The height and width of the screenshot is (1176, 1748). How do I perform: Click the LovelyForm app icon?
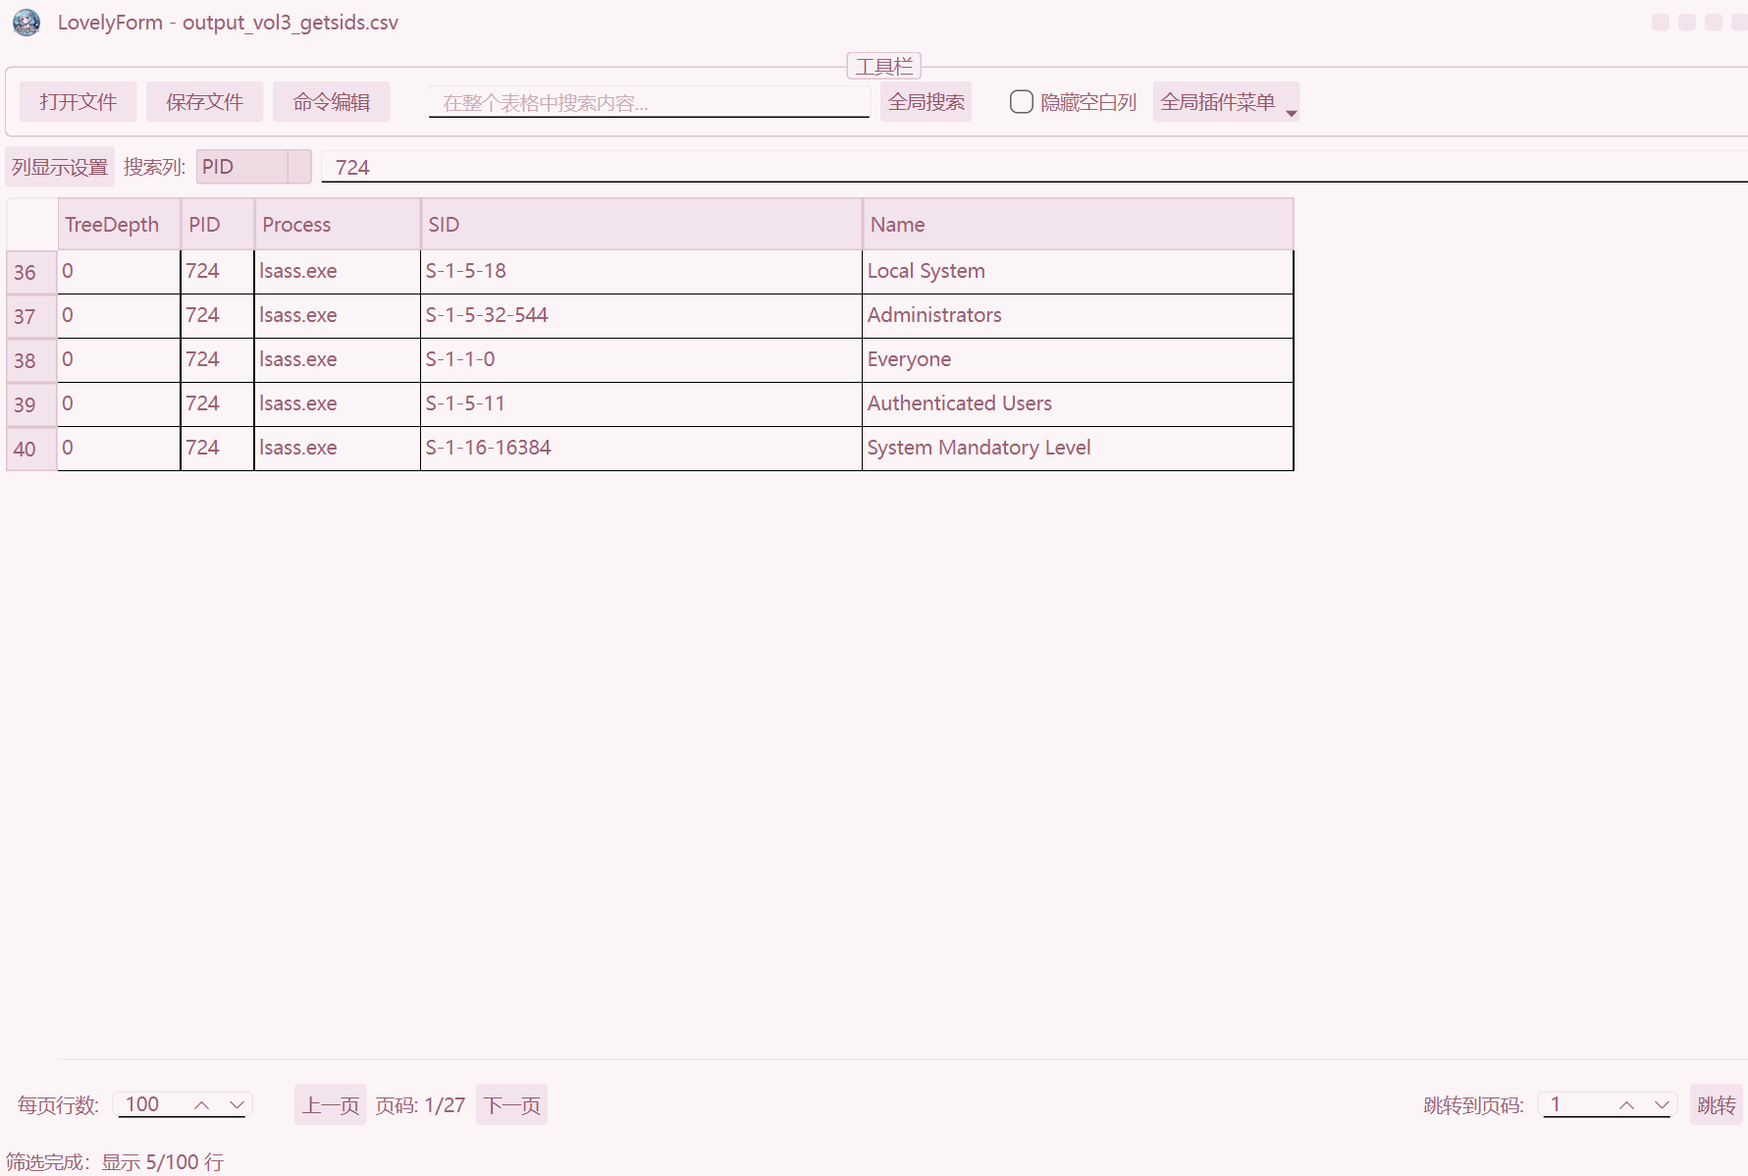coord(26,23)
